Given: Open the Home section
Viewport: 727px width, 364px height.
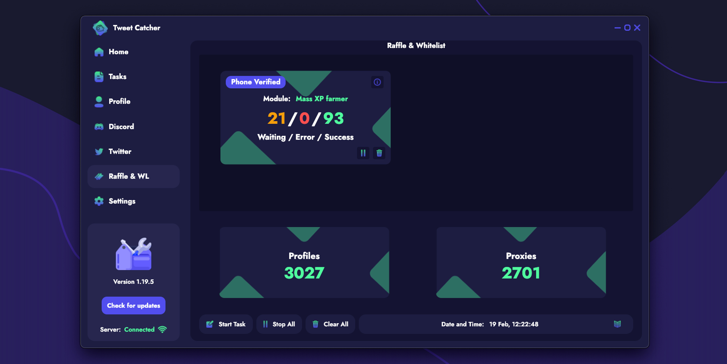Looking at the screenshot, I should click(133, 52).
